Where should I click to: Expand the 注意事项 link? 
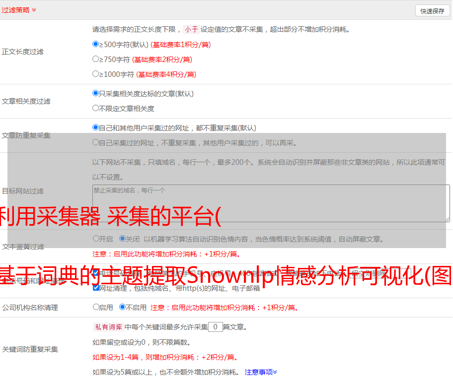pos(261,372)
